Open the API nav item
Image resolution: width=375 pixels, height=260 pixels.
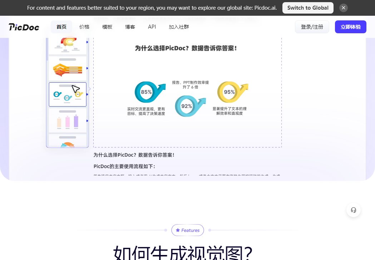point(152,27)
